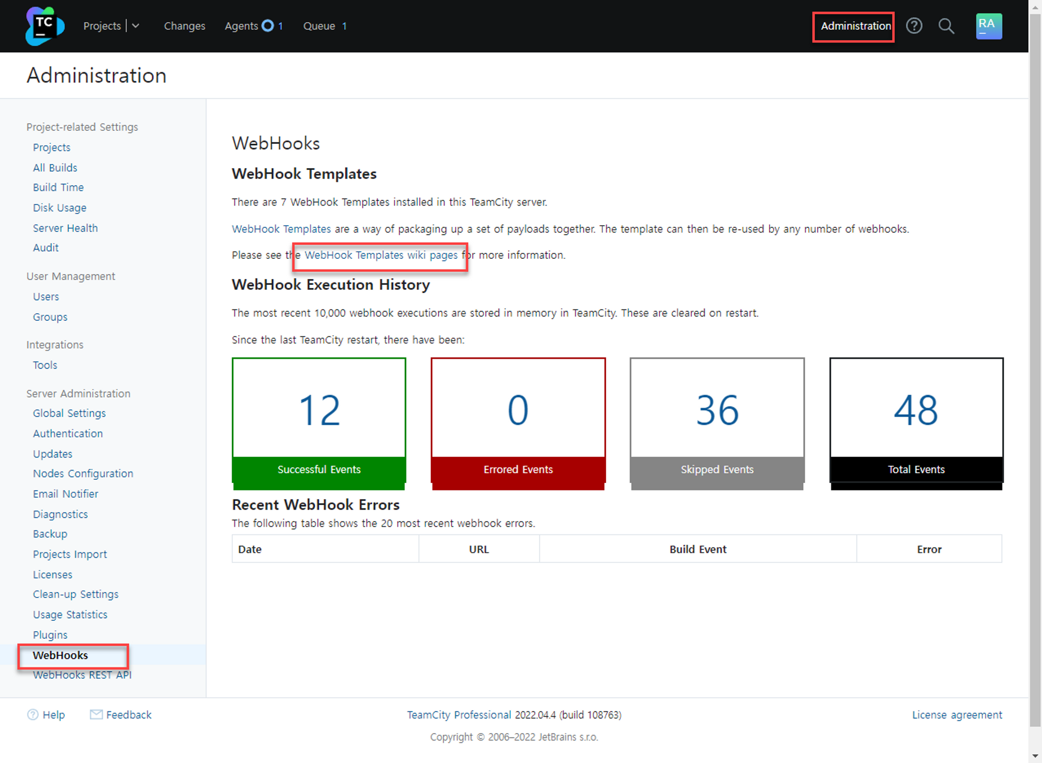Open the Plugins page
This screenshot has width=1042, height=763.
pos(50,635)
